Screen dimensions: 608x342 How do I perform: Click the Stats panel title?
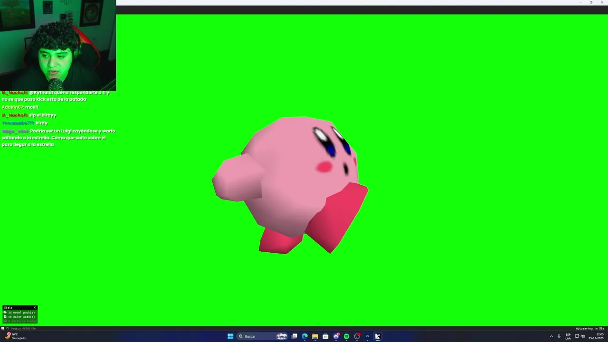8,307
